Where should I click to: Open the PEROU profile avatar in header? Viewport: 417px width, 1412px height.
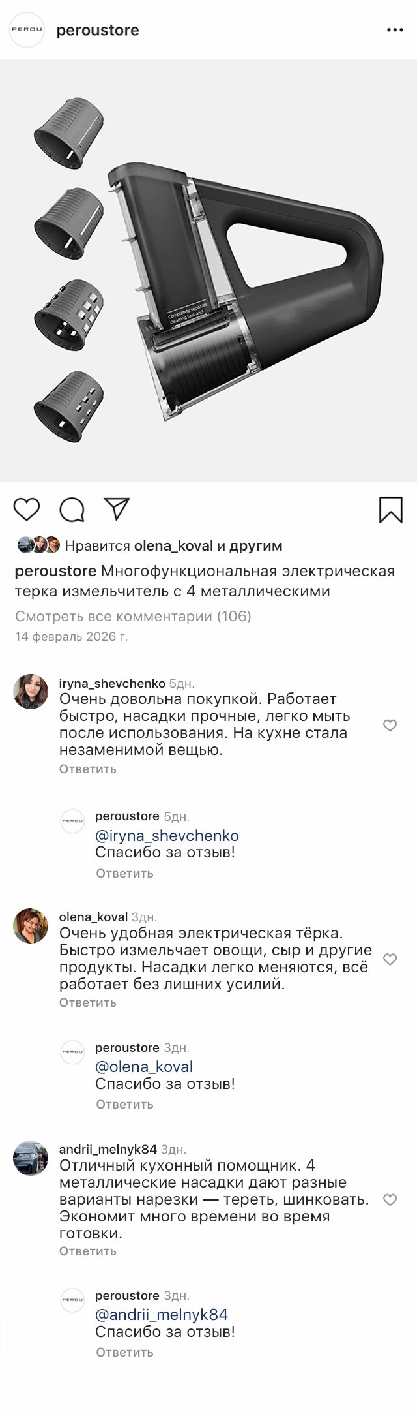point(27,30)
